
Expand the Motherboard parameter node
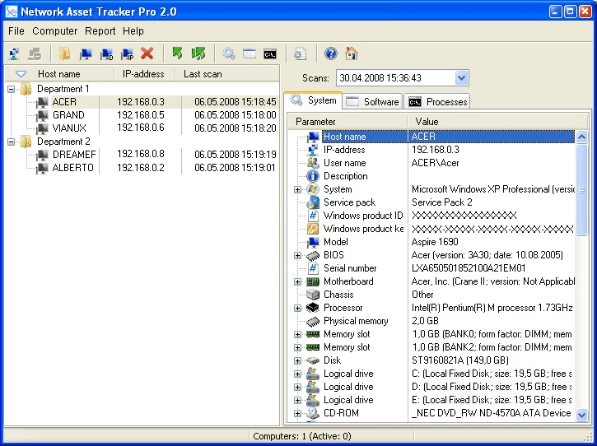coord(298,281)
